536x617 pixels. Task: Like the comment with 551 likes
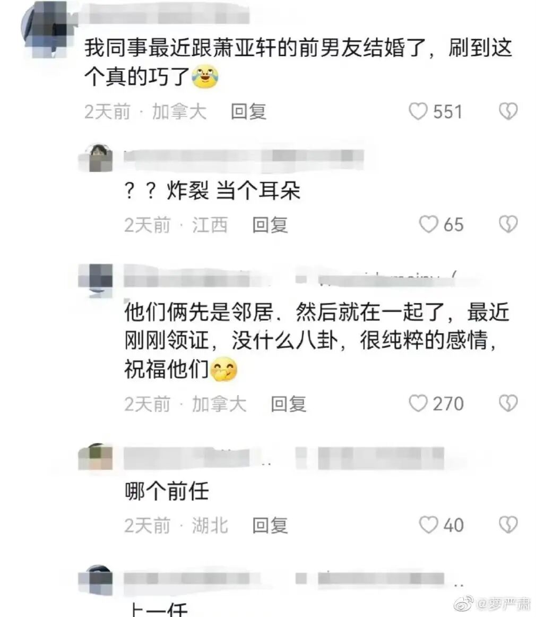pyautogui.click(x=418, y=111)
